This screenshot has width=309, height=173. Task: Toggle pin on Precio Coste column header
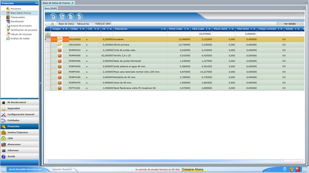pos(188,29)
